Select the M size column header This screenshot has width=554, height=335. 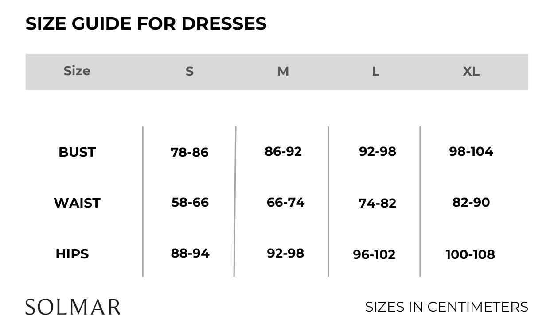point(283,72)
